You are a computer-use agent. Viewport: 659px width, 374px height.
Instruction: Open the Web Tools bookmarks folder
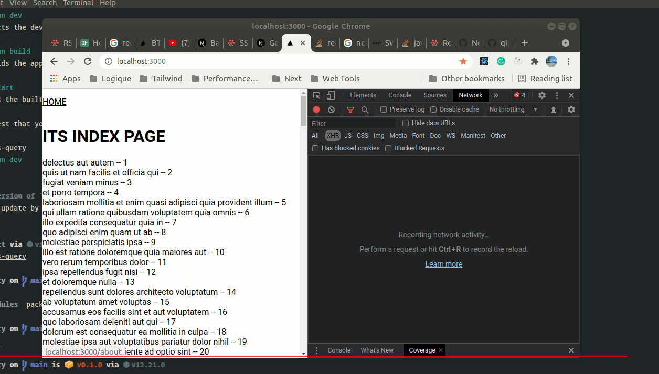tap(335, 79)
